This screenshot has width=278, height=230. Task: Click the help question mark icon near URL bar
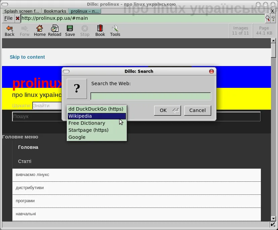[273, 18]
